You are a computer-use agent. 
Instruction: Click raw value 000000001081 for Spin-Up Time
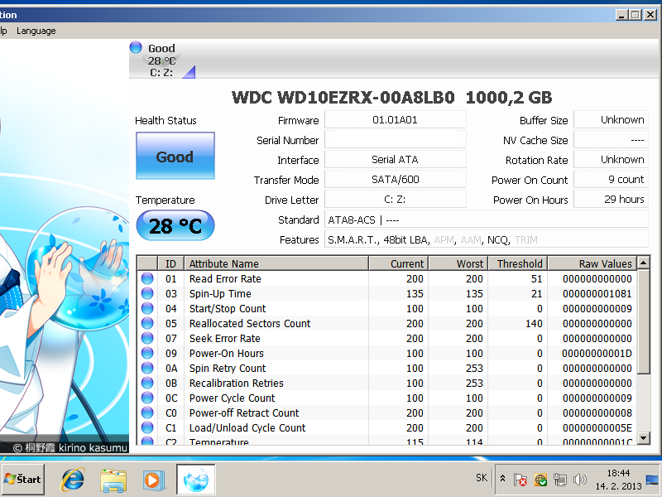coord(597,294)
